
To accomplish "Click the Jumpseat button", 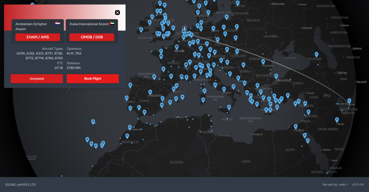I will tap(37, 79).
